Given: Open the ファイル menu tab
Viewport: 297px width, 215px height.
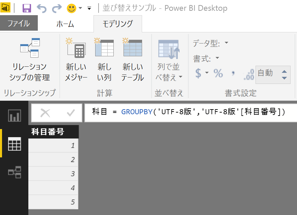Looking at the screenshot, I should click(x=19, y=24).
